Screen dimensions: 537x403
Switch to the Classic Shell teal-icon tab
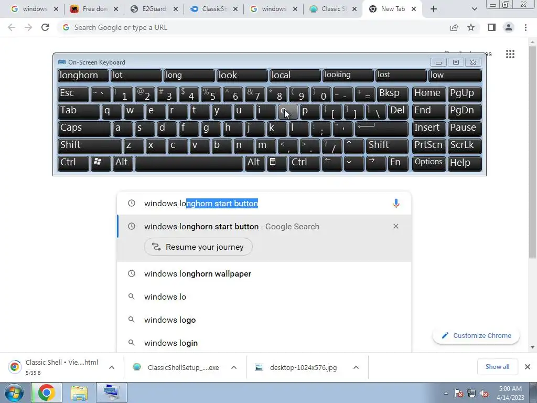tap(334, 9)
